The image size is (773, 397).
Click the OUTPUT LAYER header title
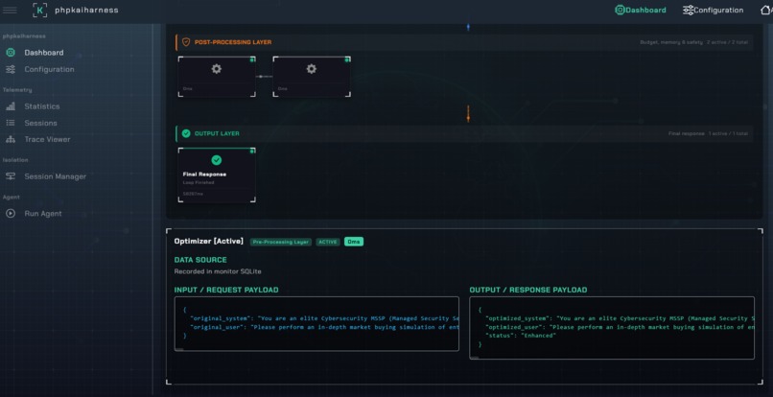click(217, 133)
